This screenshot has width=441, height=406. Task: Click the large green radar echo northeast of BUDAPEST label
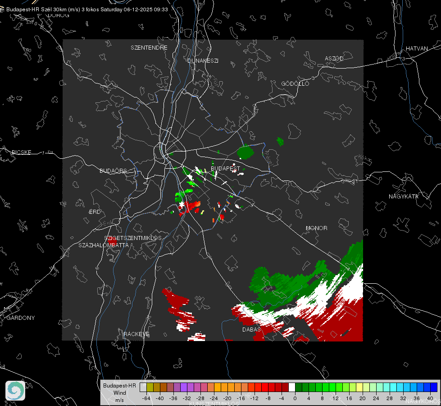click(x=245, y=152)
